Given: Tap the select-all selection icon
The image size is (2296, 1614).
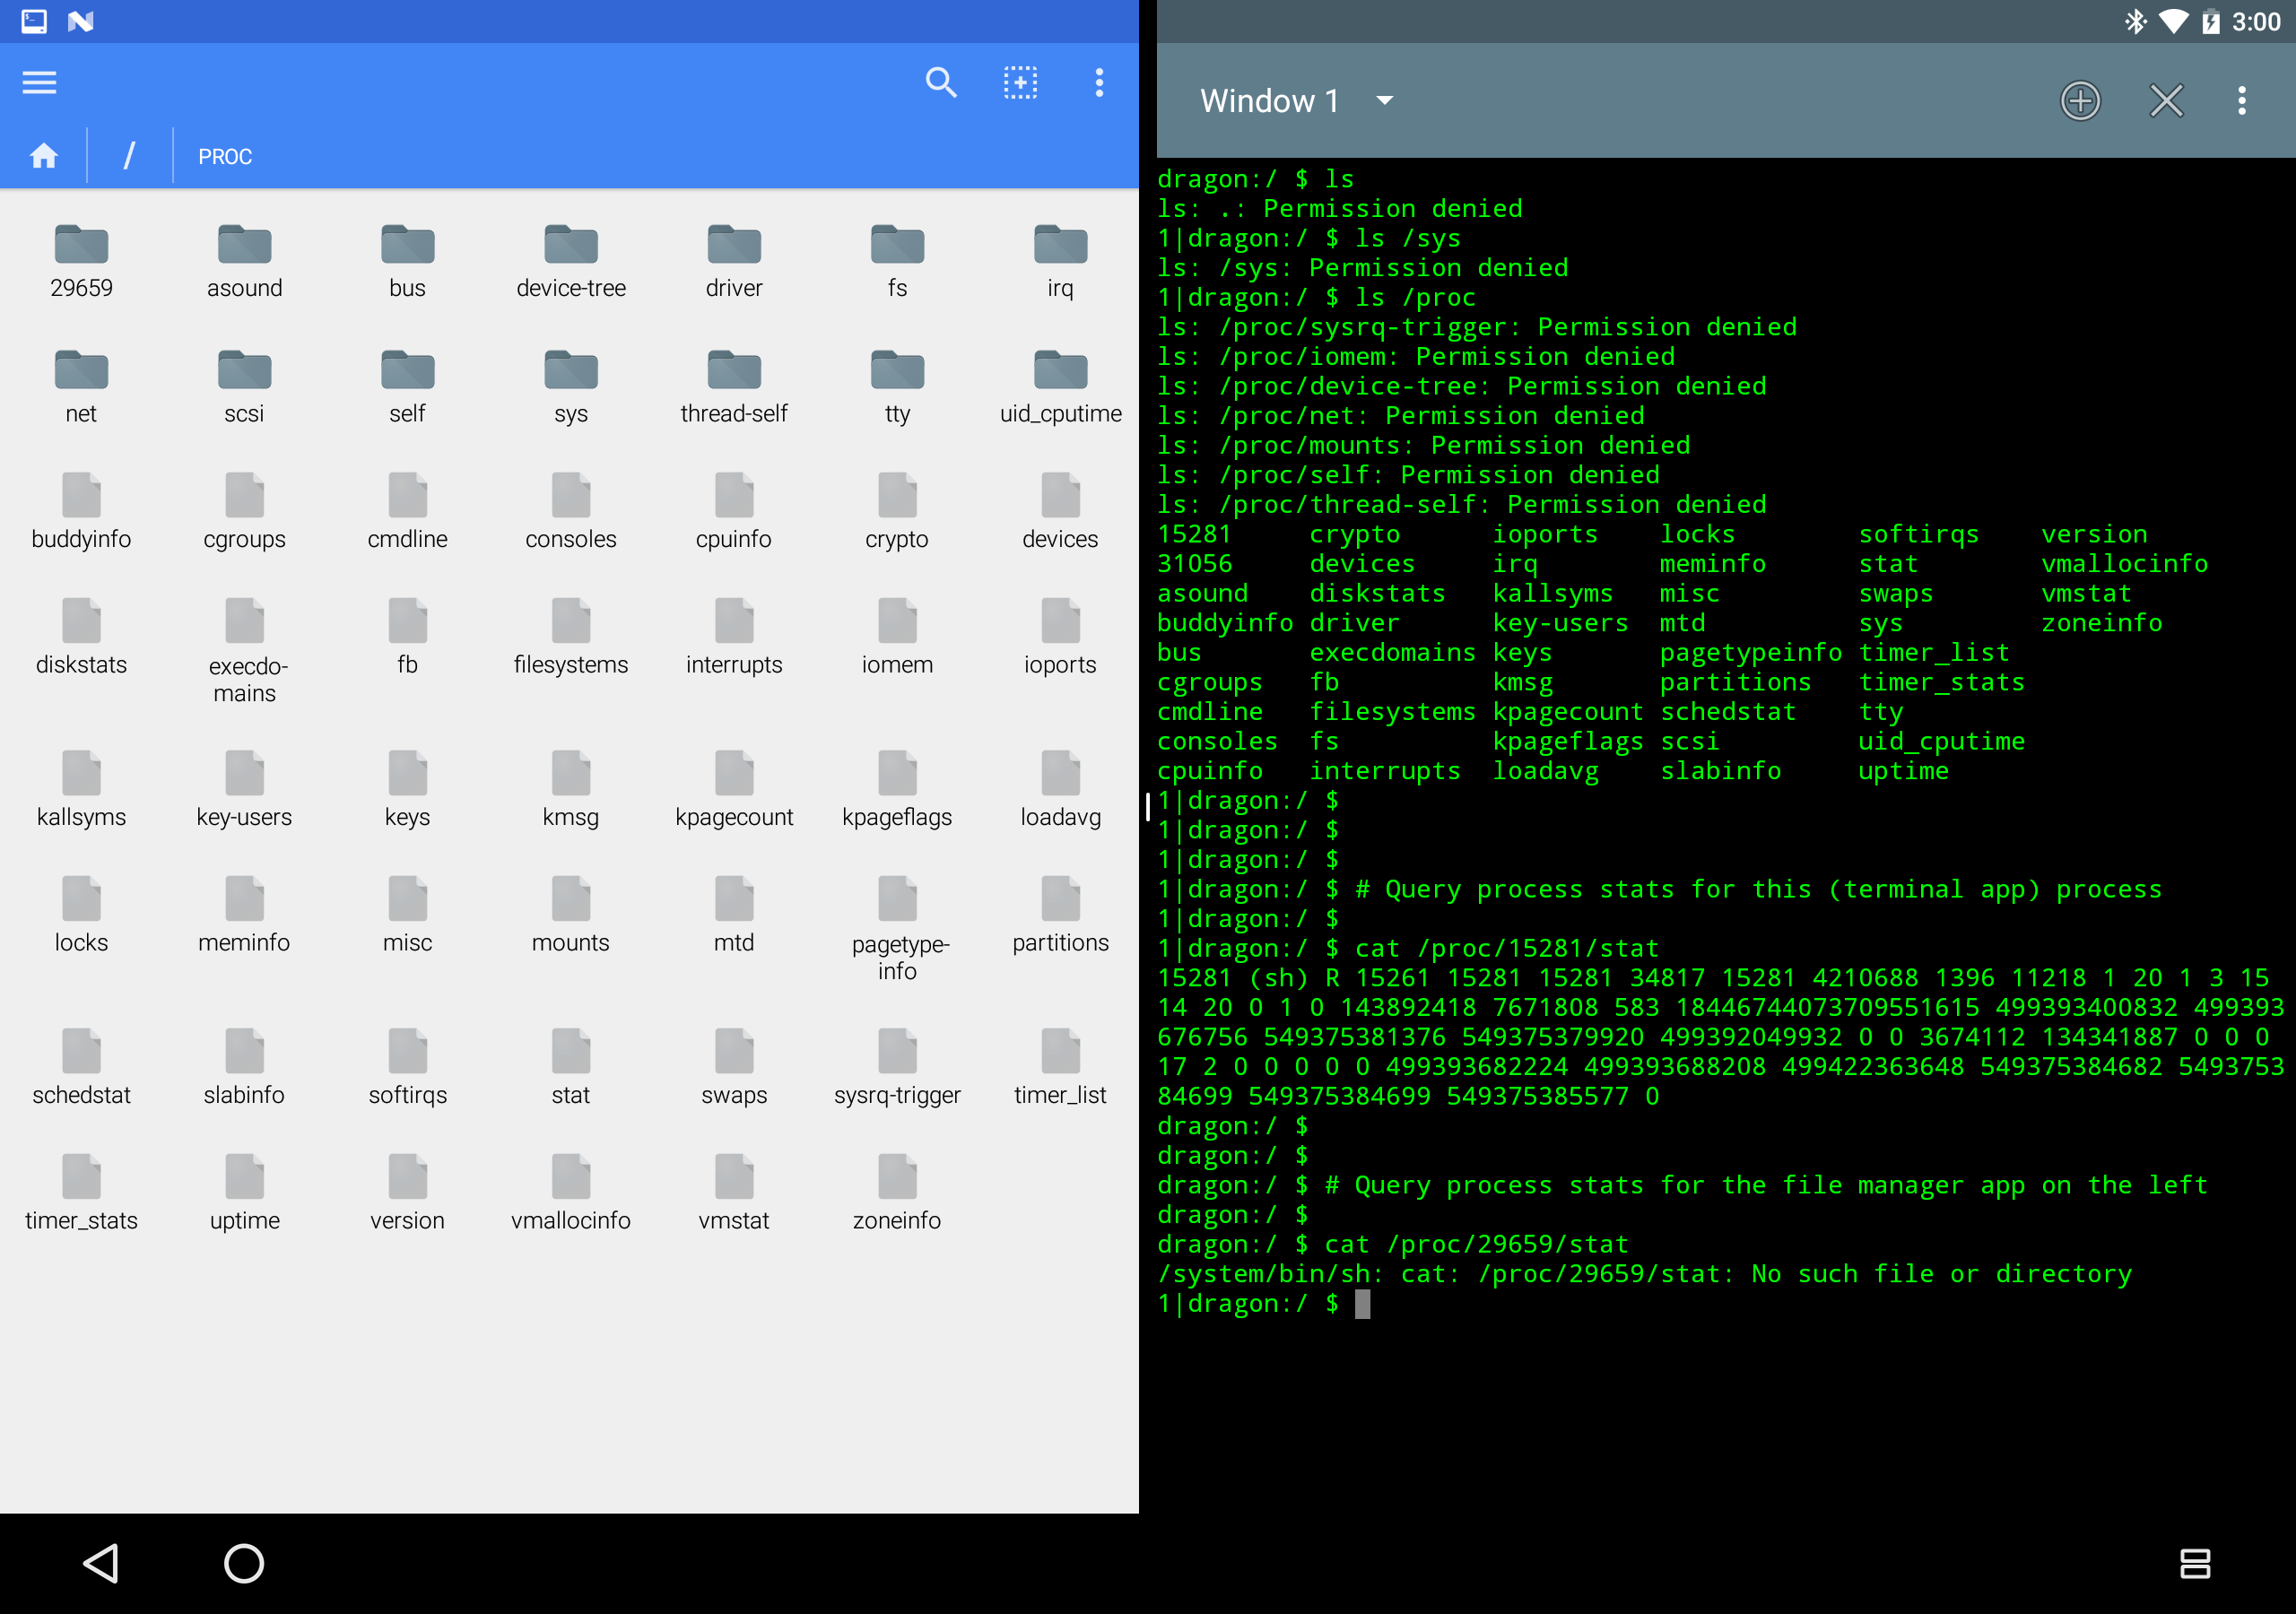Looking at the screenshot, I should coord(1020,82).
